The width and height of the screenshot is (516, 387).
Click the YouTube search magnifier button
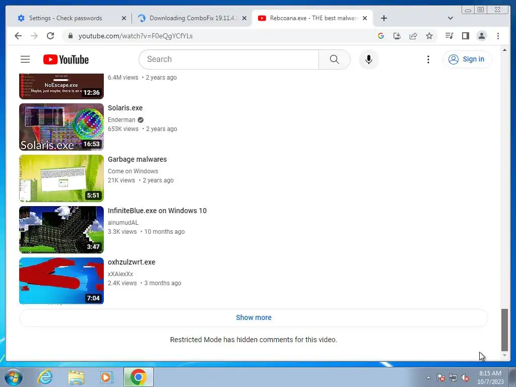[335, 59]
